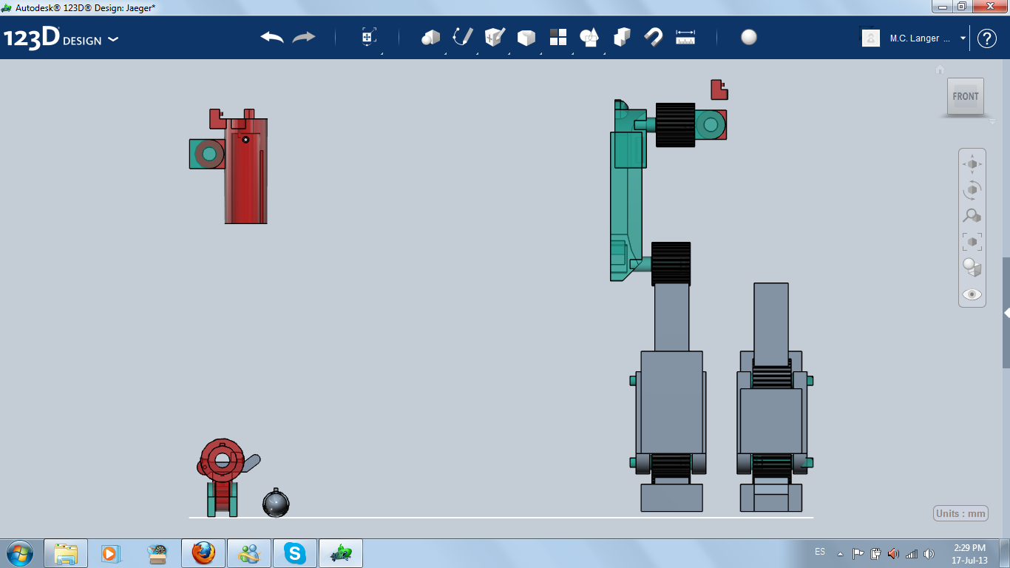
Task: Open the Transform tool
Action: [369, 37]
